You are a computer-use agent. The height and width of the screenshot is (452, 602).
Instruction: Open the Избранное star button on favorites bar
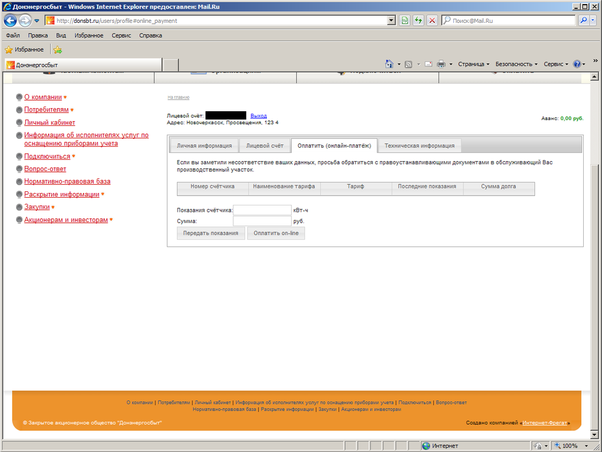tap(25, 49)
